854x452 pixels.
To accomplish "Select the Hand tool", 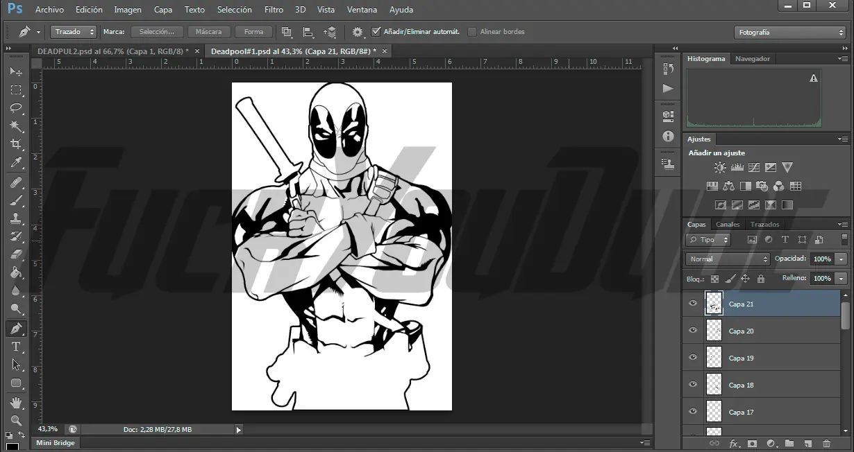I will [x=16, y=402].
